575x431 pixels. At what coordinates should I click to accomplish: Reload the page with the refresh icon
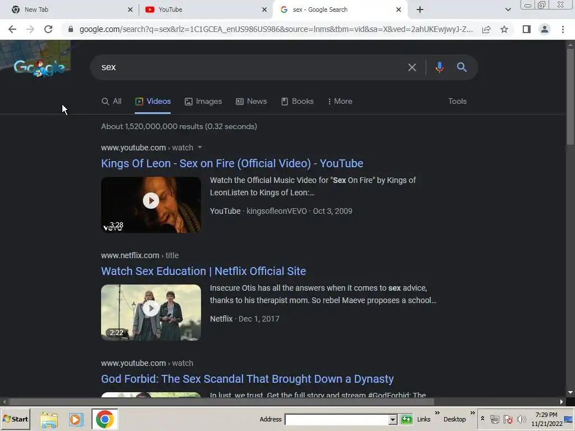pos(48,29)
